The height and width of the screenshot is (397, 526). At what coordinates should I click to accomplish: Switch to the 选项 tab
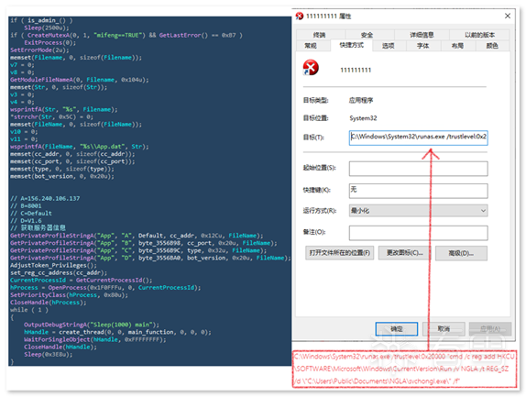coord(389,46)
